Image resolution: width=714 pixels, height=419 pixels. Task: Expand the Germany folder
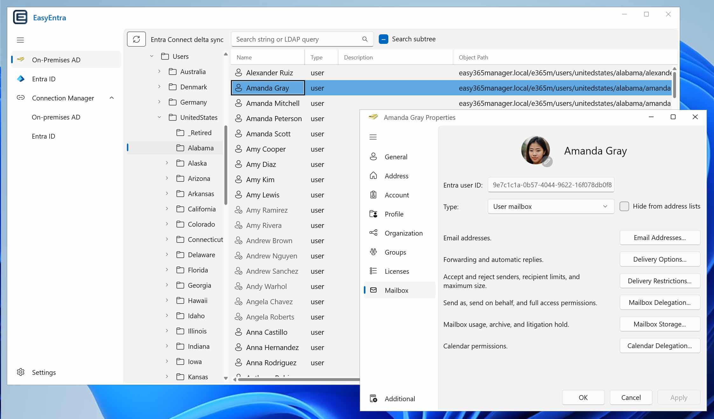159,102
